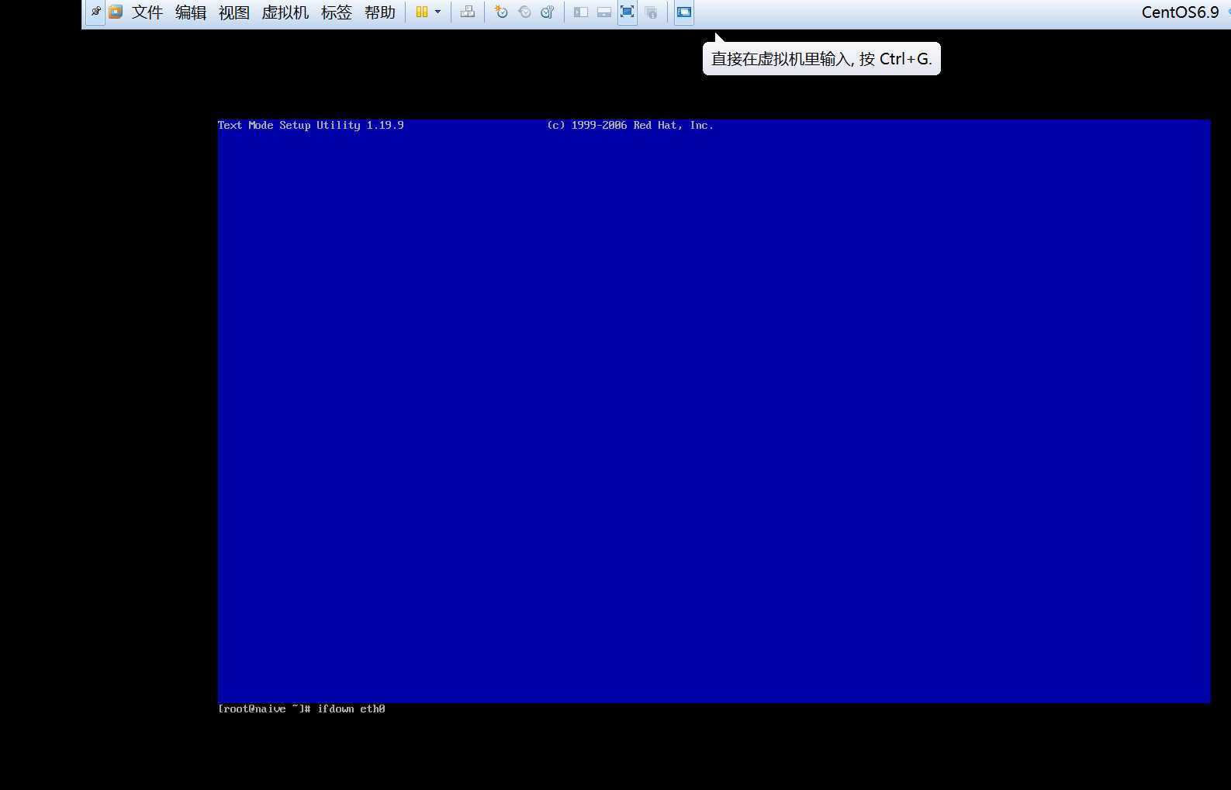The height and width of the screenshot is (790, 1231).
Task: Click the Ctrl+G input hint tooltip
Action: tap(821, 59)
